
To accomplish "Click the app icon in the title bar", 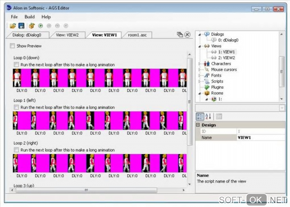I will tap(9, 8).
